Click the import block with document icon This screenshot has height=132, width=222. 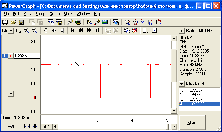click(x=51, y=22)
